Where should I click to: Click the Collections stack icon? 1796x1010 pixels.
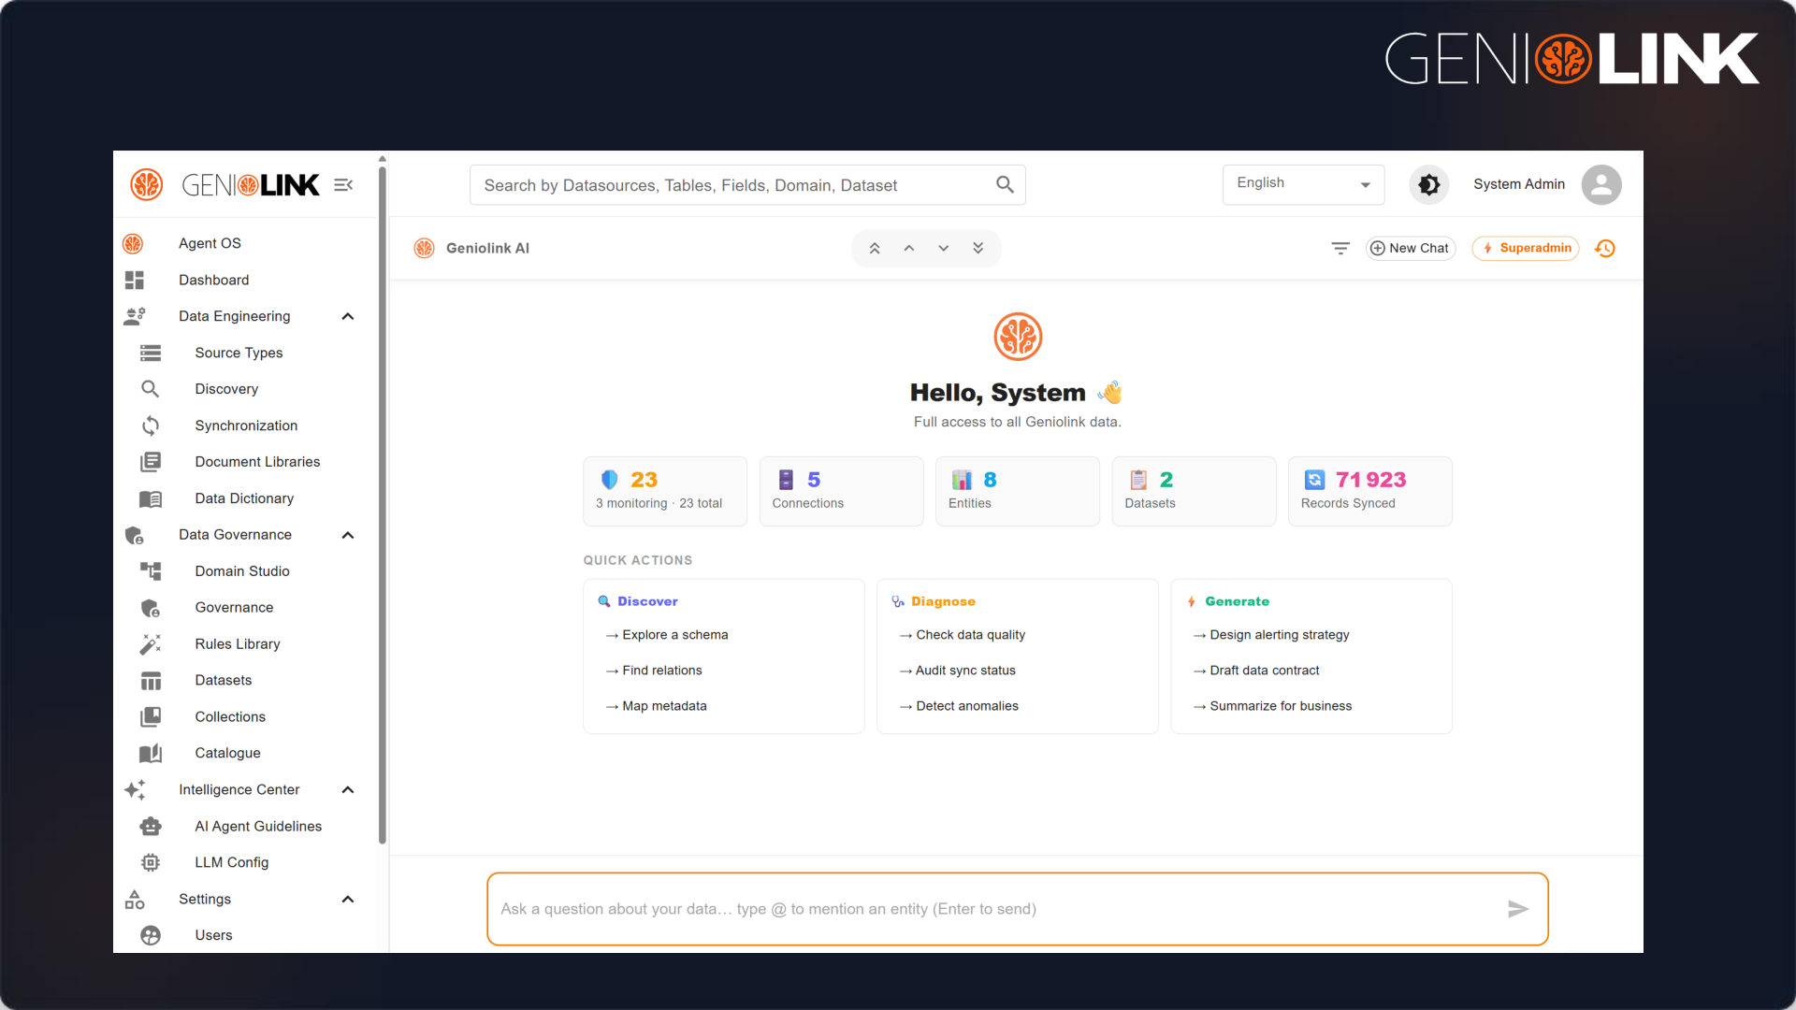tap(151, 717)
